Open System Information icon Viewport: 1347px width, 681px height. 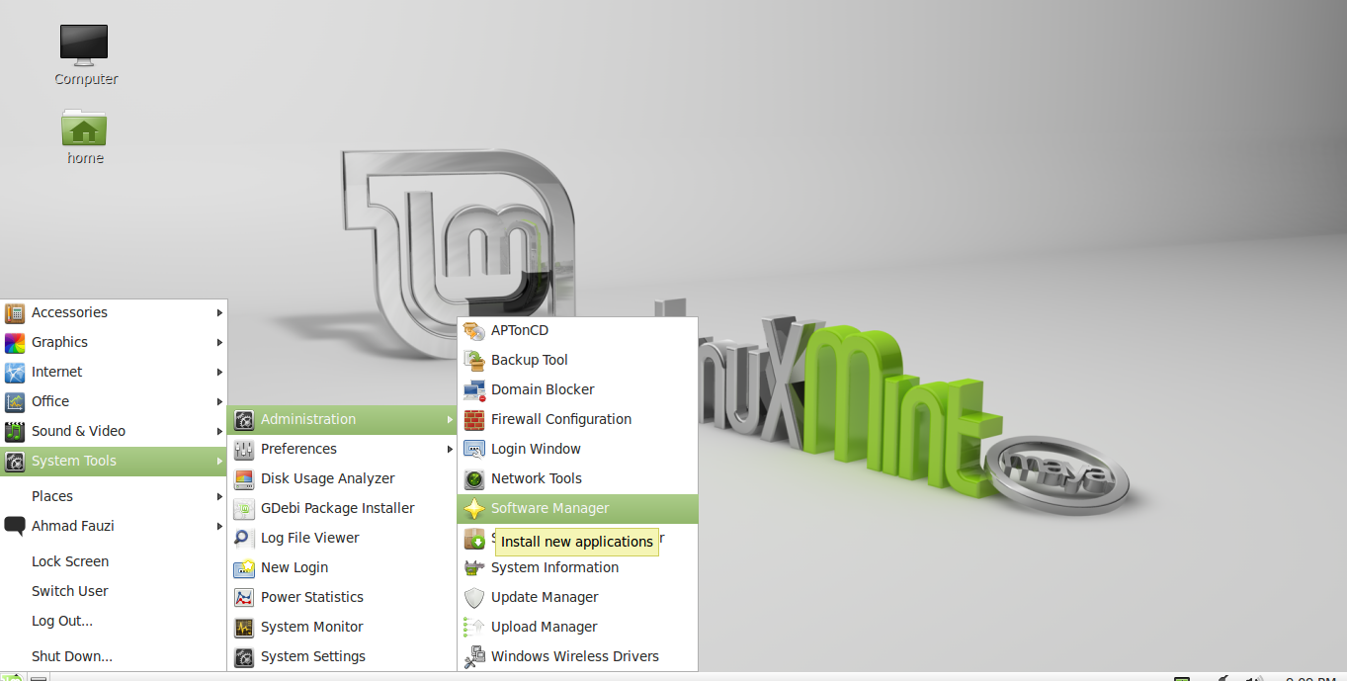474,567
